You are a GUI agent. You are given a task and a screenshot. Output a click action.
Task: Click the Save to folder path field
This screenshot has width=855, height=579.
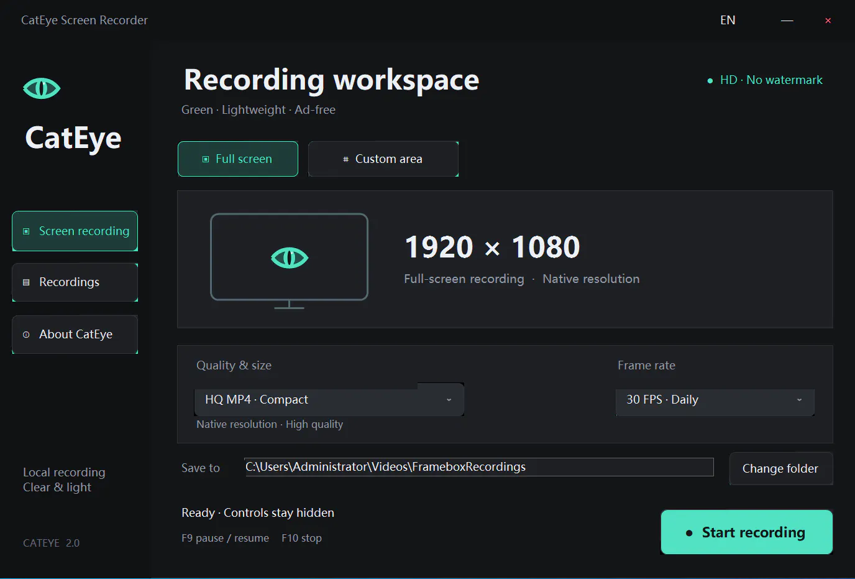[x=479, y=467]
